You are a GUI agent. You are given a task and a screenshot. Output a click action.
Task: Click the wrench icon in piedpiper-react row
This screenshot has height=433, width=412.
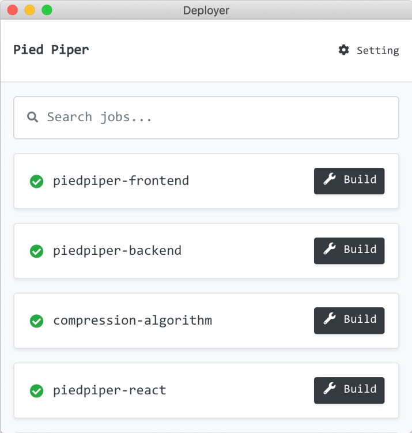tap(329, 389)
